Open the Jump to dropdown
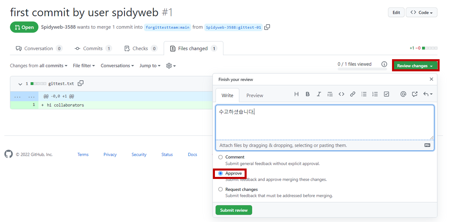473x222 pixels. pos(150,66)
